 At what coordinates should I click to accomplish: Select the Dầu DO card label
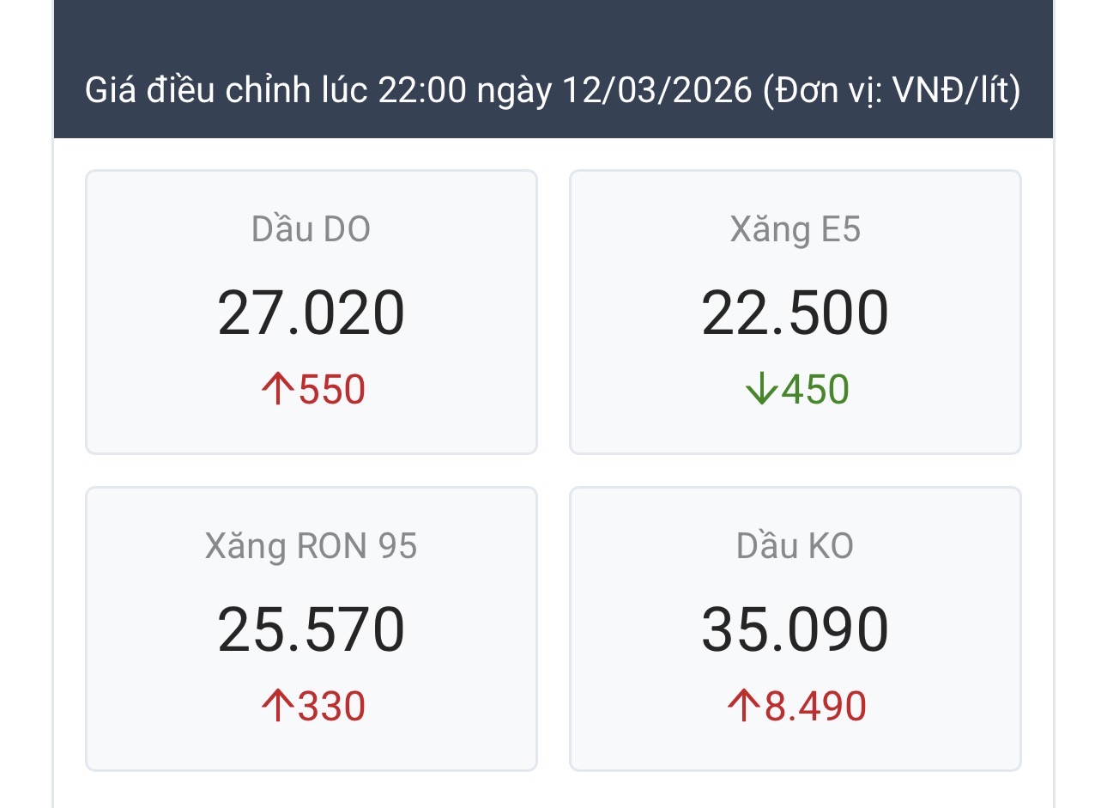pos(311,229)
